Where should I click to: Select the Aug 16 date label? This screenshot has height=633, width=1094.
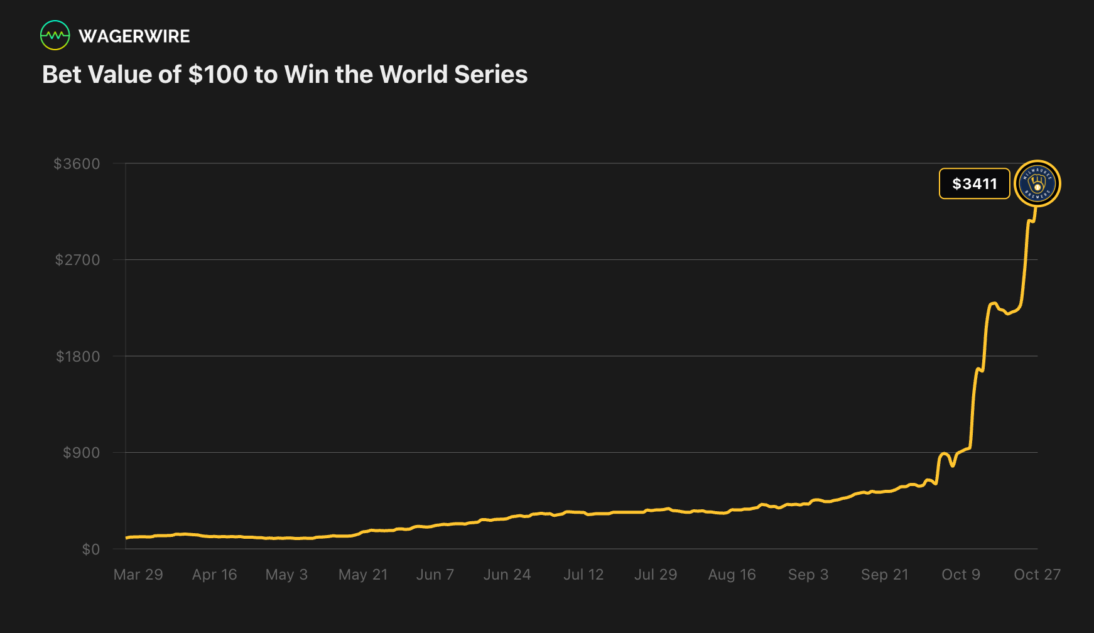point(732,575)
